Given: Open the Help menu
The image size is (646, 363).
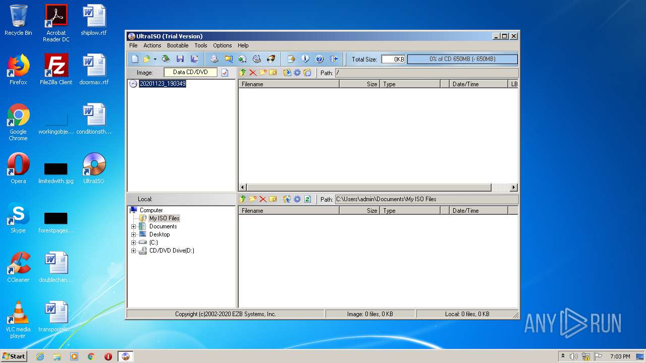Looking at the screenshot, I should tap(243, 45).
